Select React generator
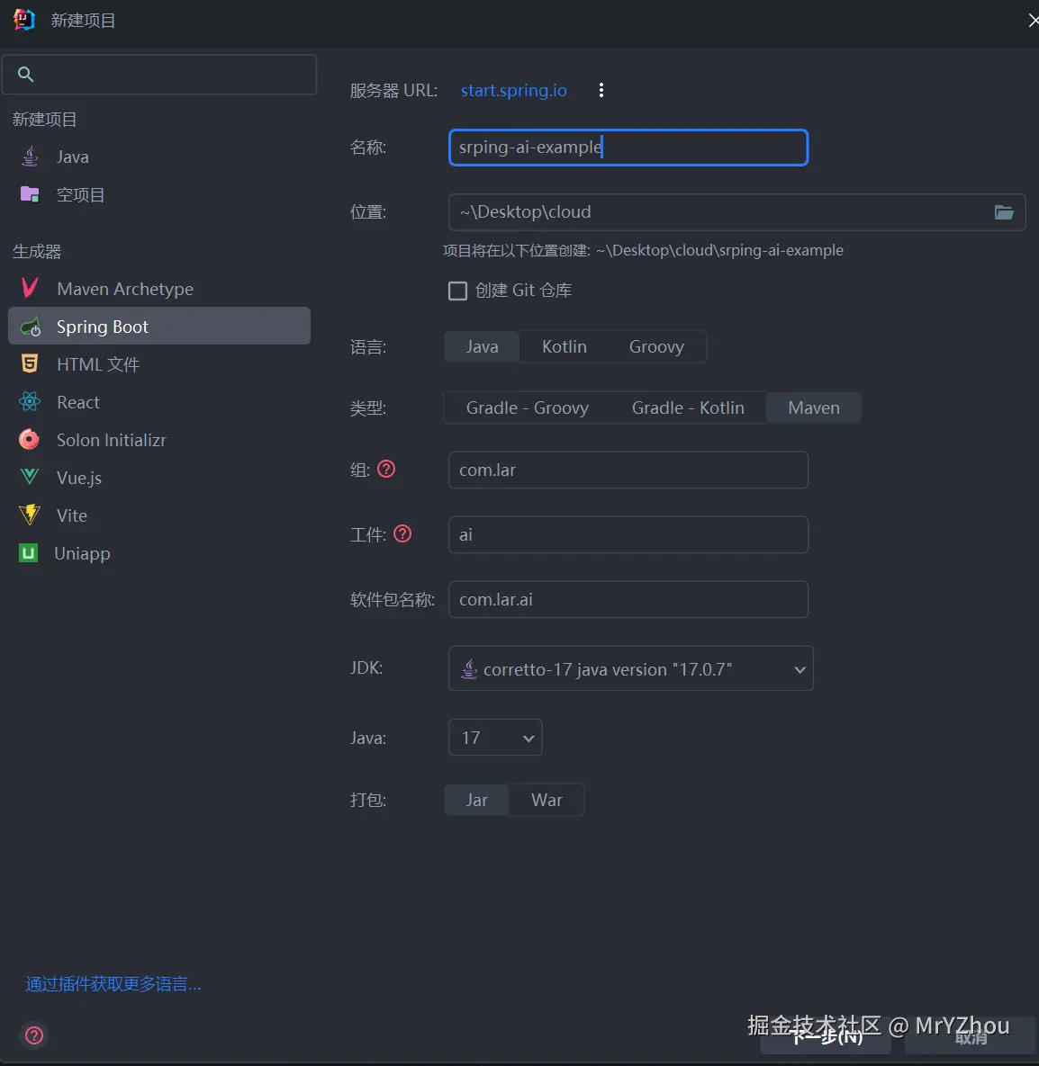Screen dimensions: 1039x1066 (159, 402)
